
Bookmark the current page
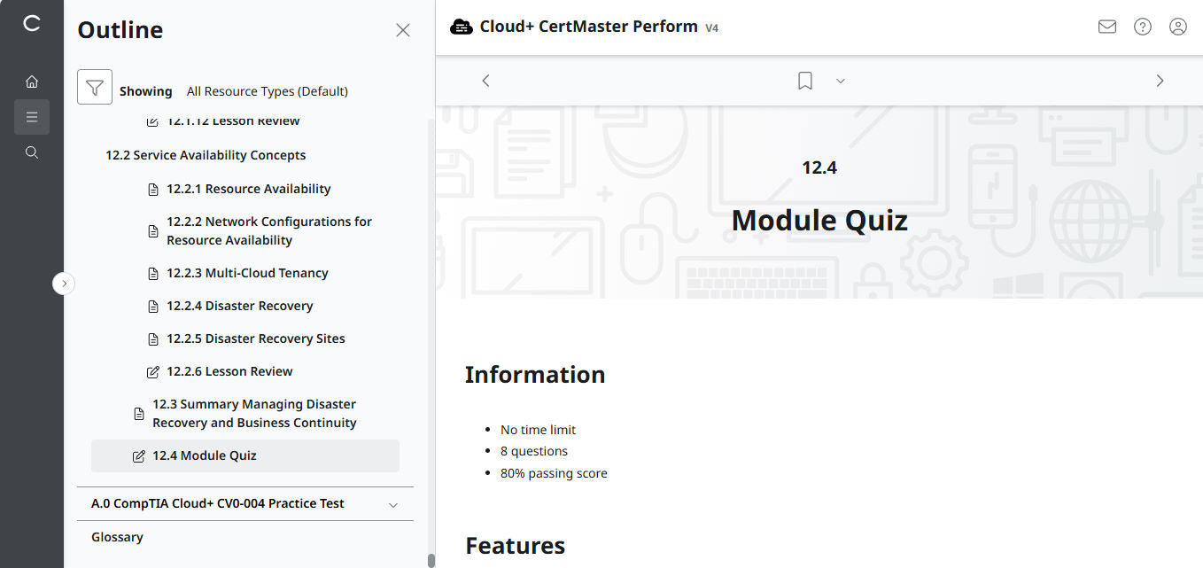[x=804, y=80]
